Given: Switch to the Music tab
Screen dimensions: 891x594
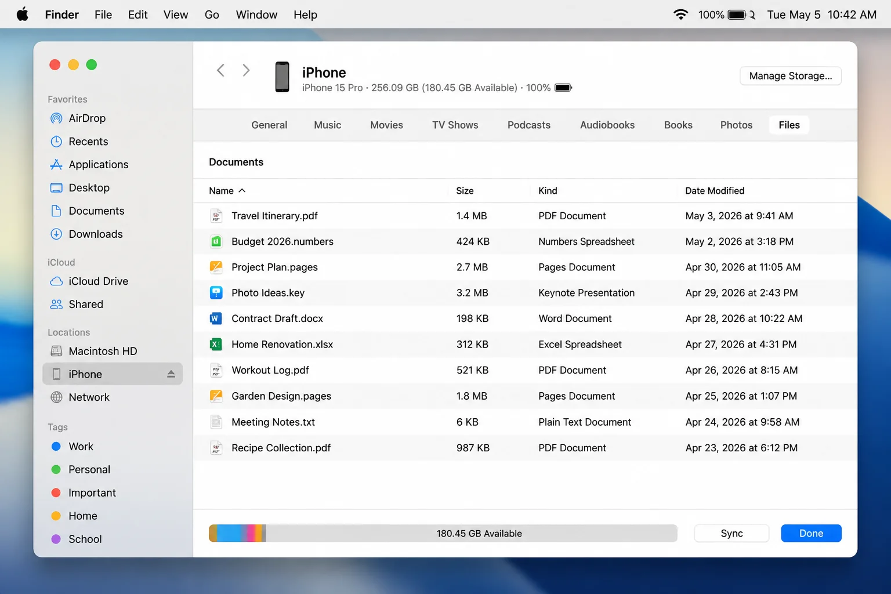Looking at the screenshot, I should pos(328,125).
